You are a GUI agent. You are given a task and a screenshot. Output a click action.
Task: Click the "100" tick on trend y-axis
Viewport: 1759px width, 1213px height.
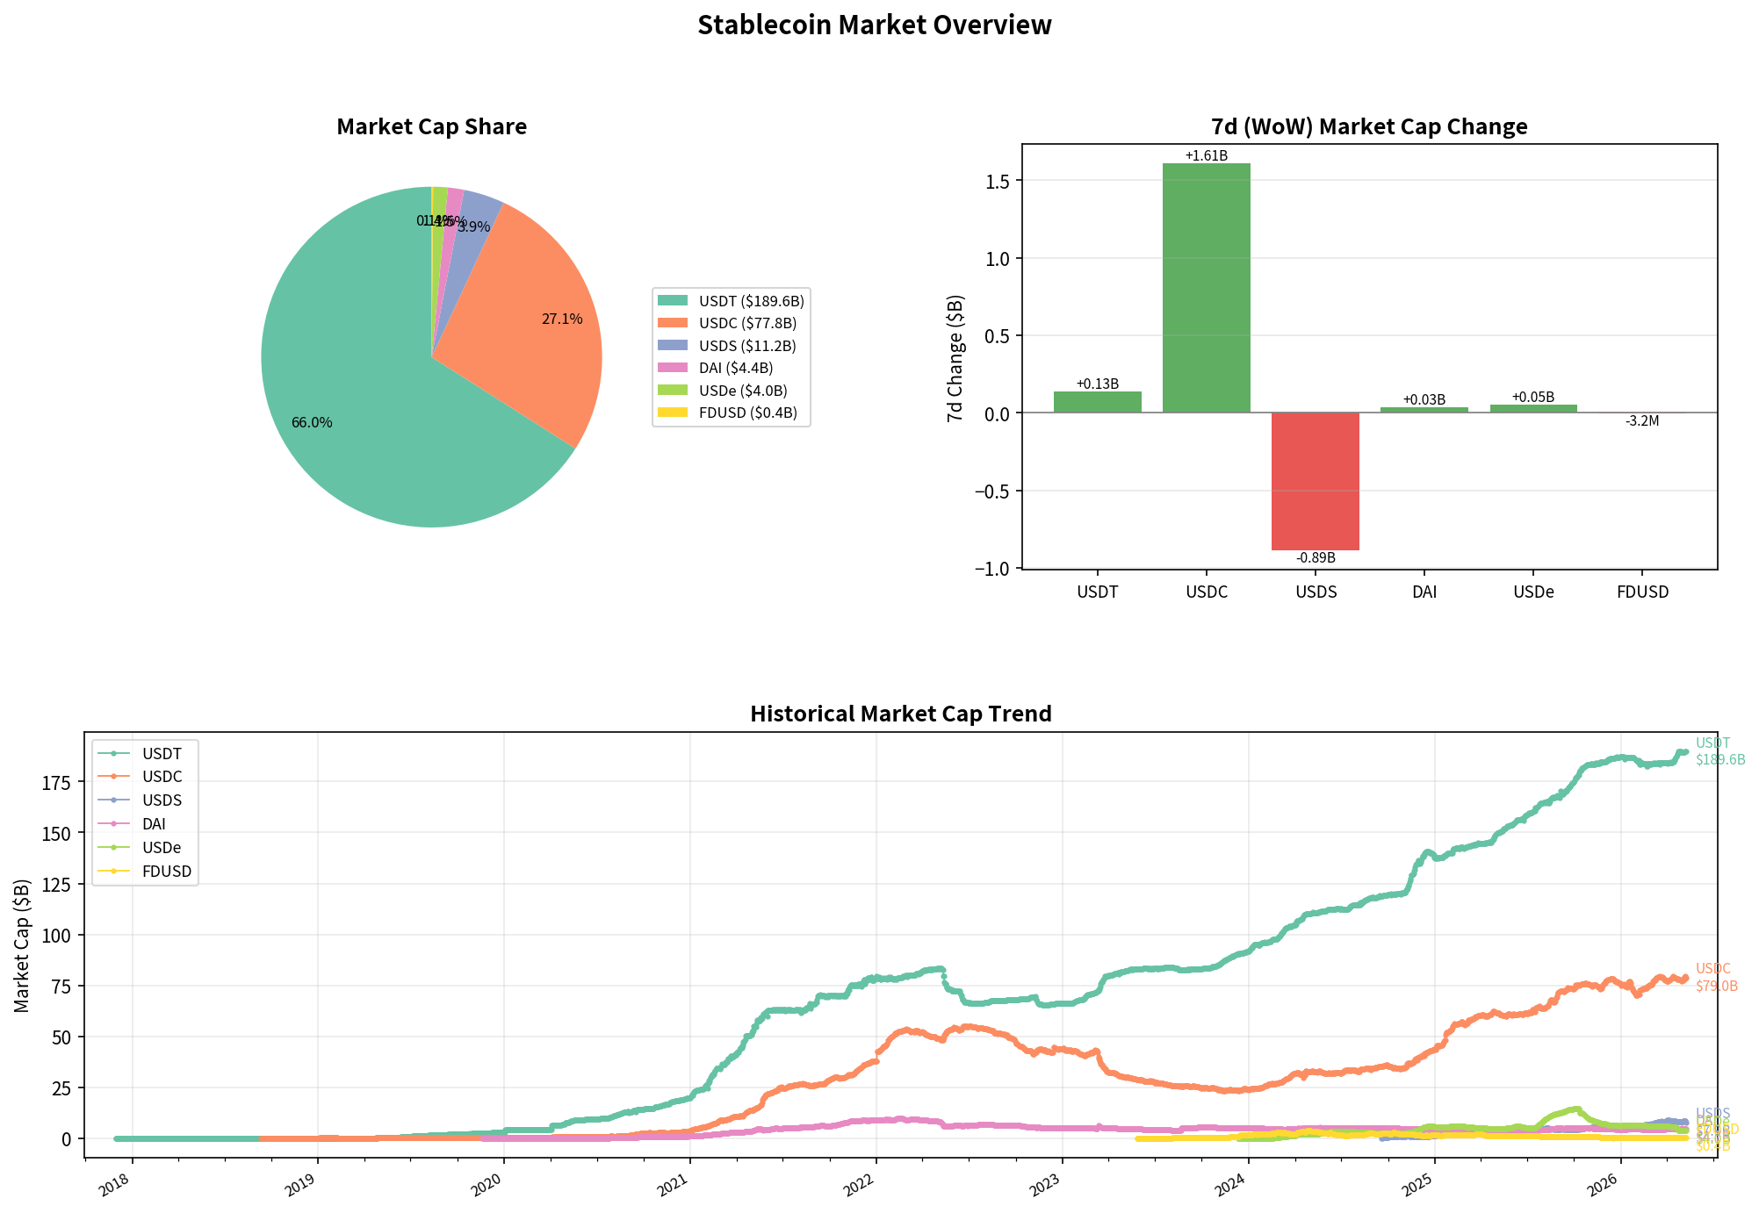click(56, 936)
